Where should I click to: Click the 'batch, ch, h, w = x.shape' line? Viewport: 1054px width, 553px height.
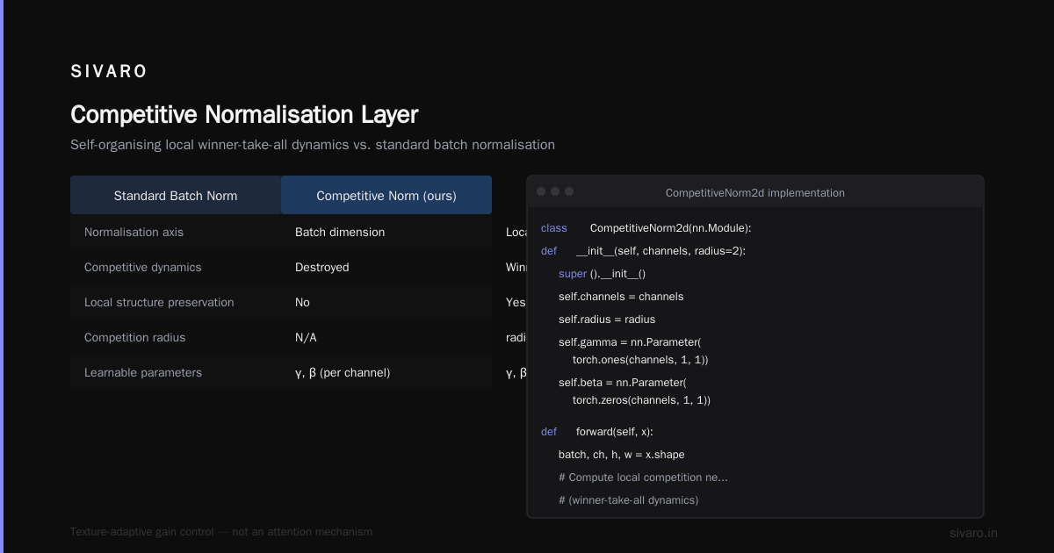click(x=622, y=455)
